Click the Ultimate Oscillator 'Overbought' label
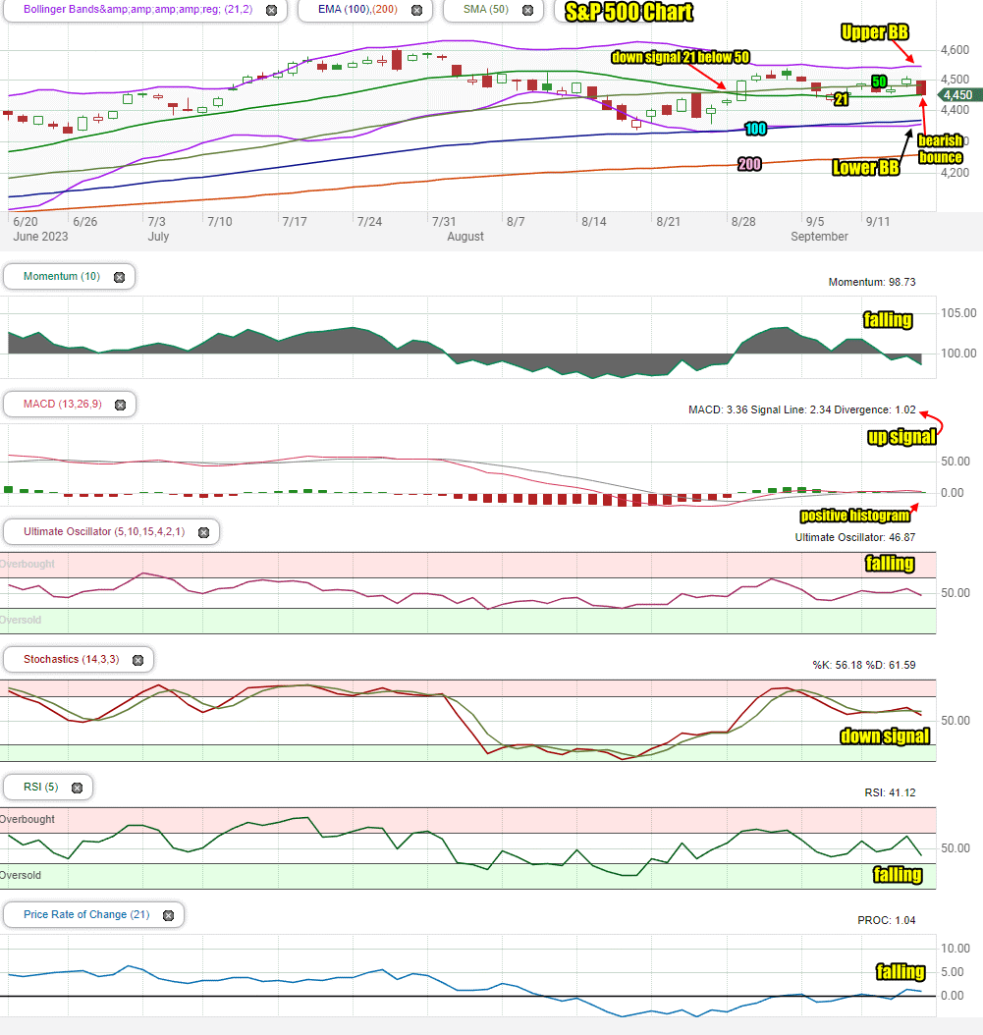983x1035 pixels. (27, 565)
